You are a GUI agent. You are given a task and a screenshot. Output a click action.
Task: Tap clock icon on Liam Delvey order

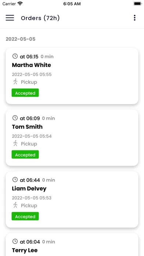coord(15,179)
